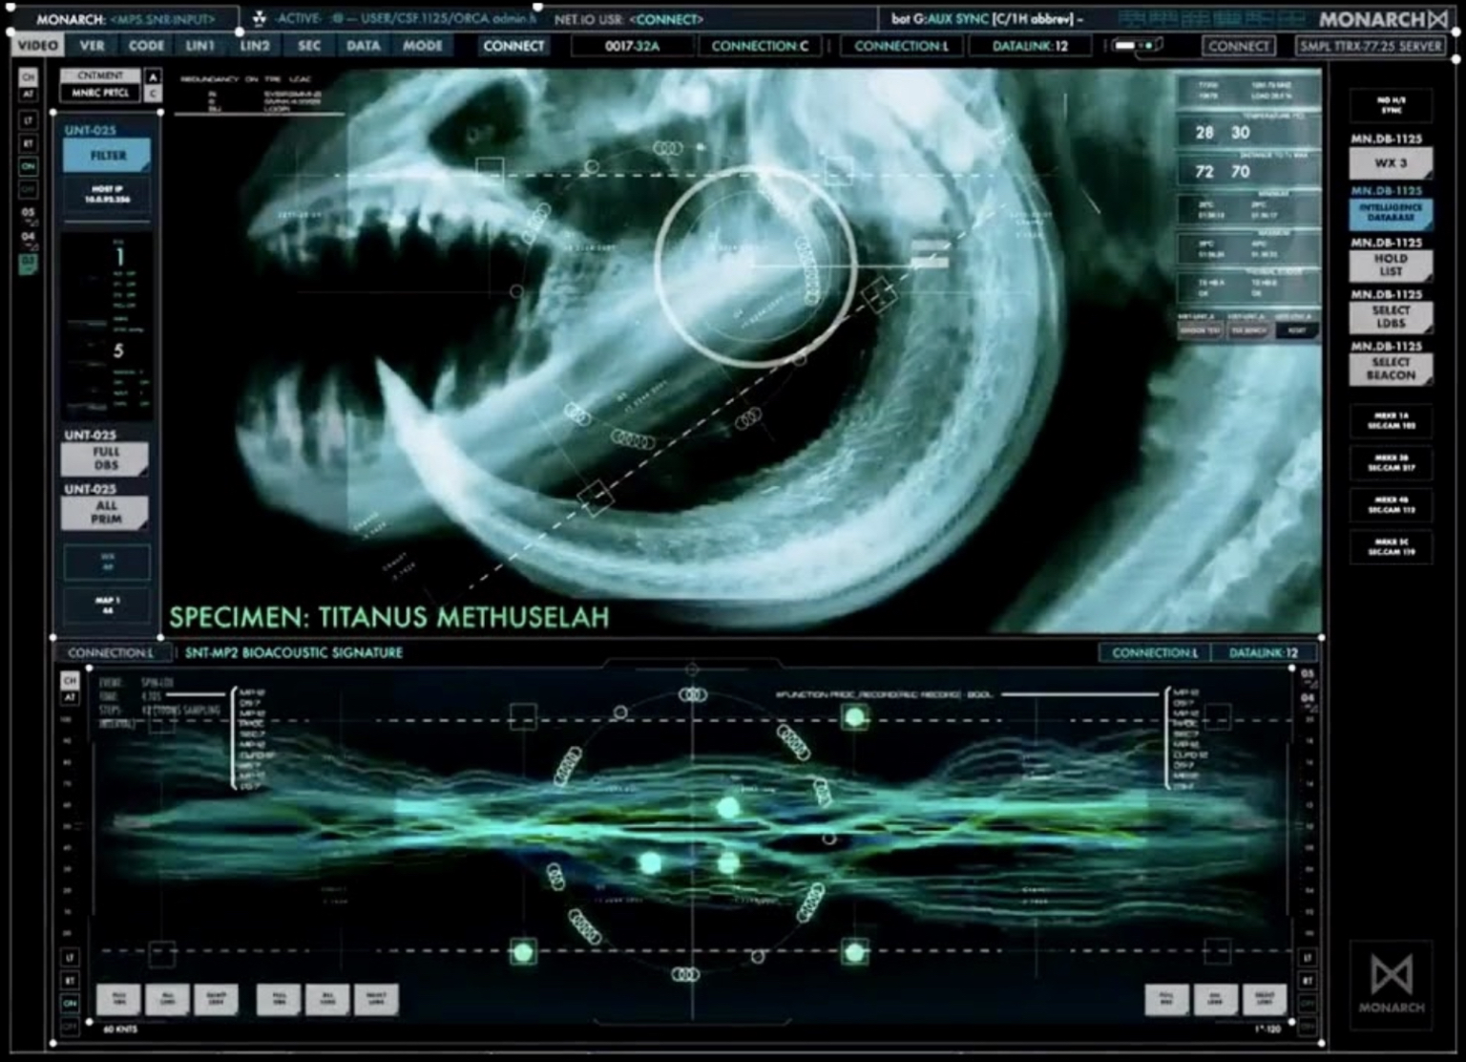Click the outlined CONNECT button near the server field

(x=1239, y=45)
